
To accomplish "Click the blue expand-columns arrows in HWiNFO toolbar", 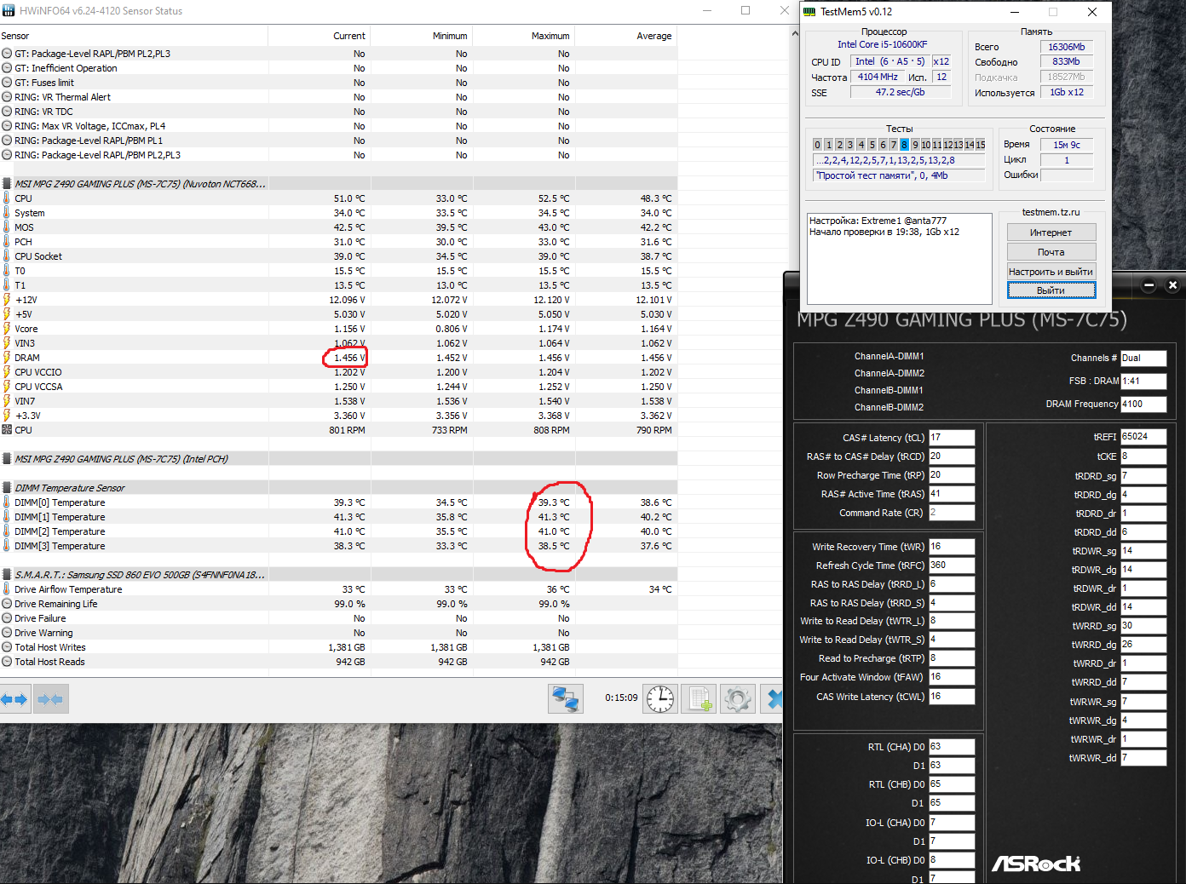I will (14, 699).
